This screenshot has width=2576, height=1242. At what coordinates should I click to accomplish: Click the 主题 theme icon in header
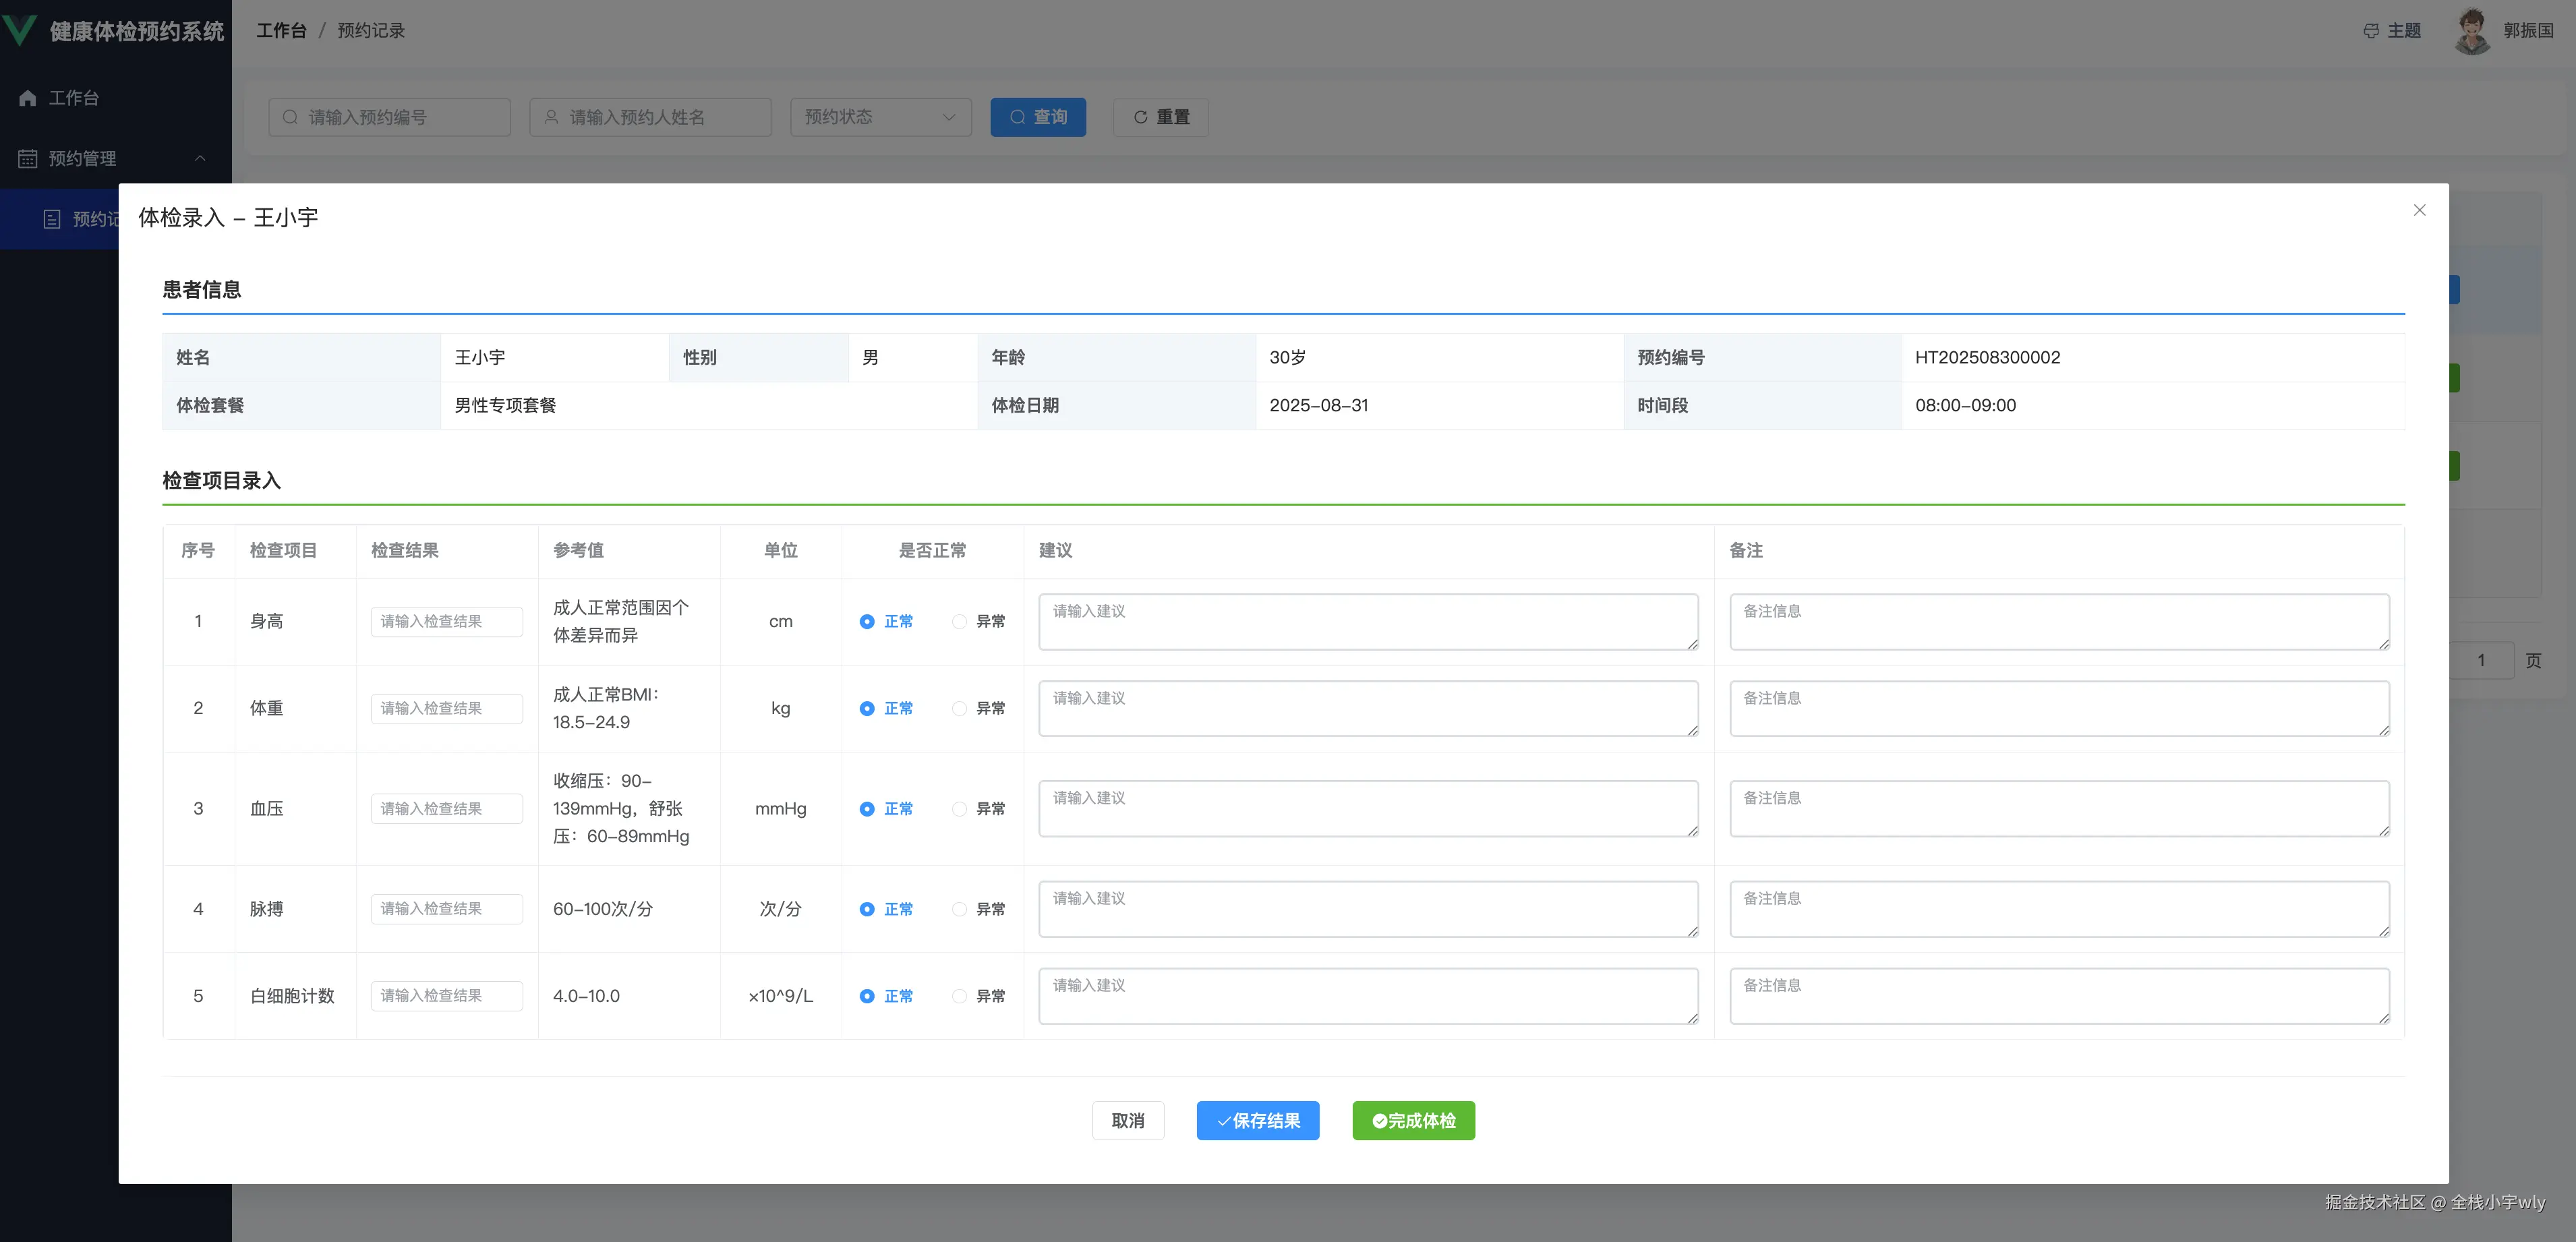click(2371, 31)
